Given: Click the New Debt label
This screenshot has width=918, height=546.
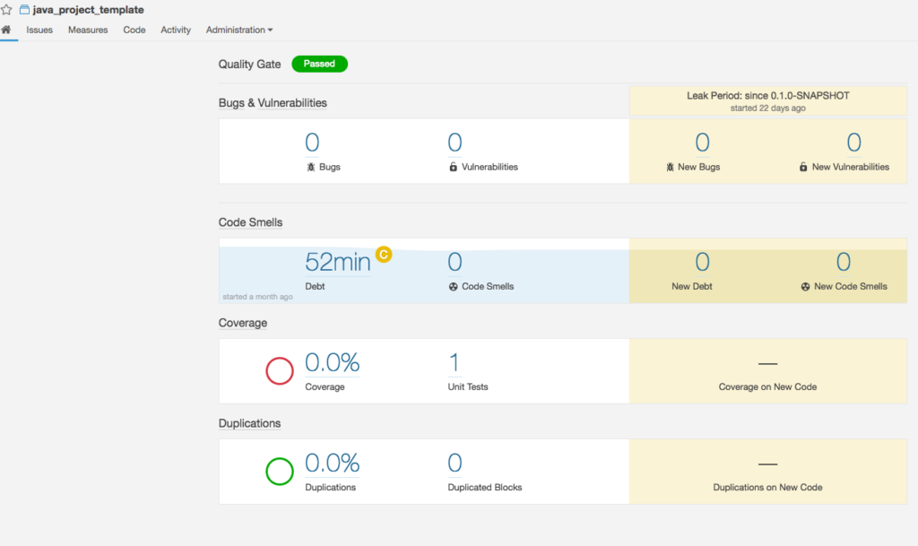Looking at the screenshot, I should click(692, 286).
